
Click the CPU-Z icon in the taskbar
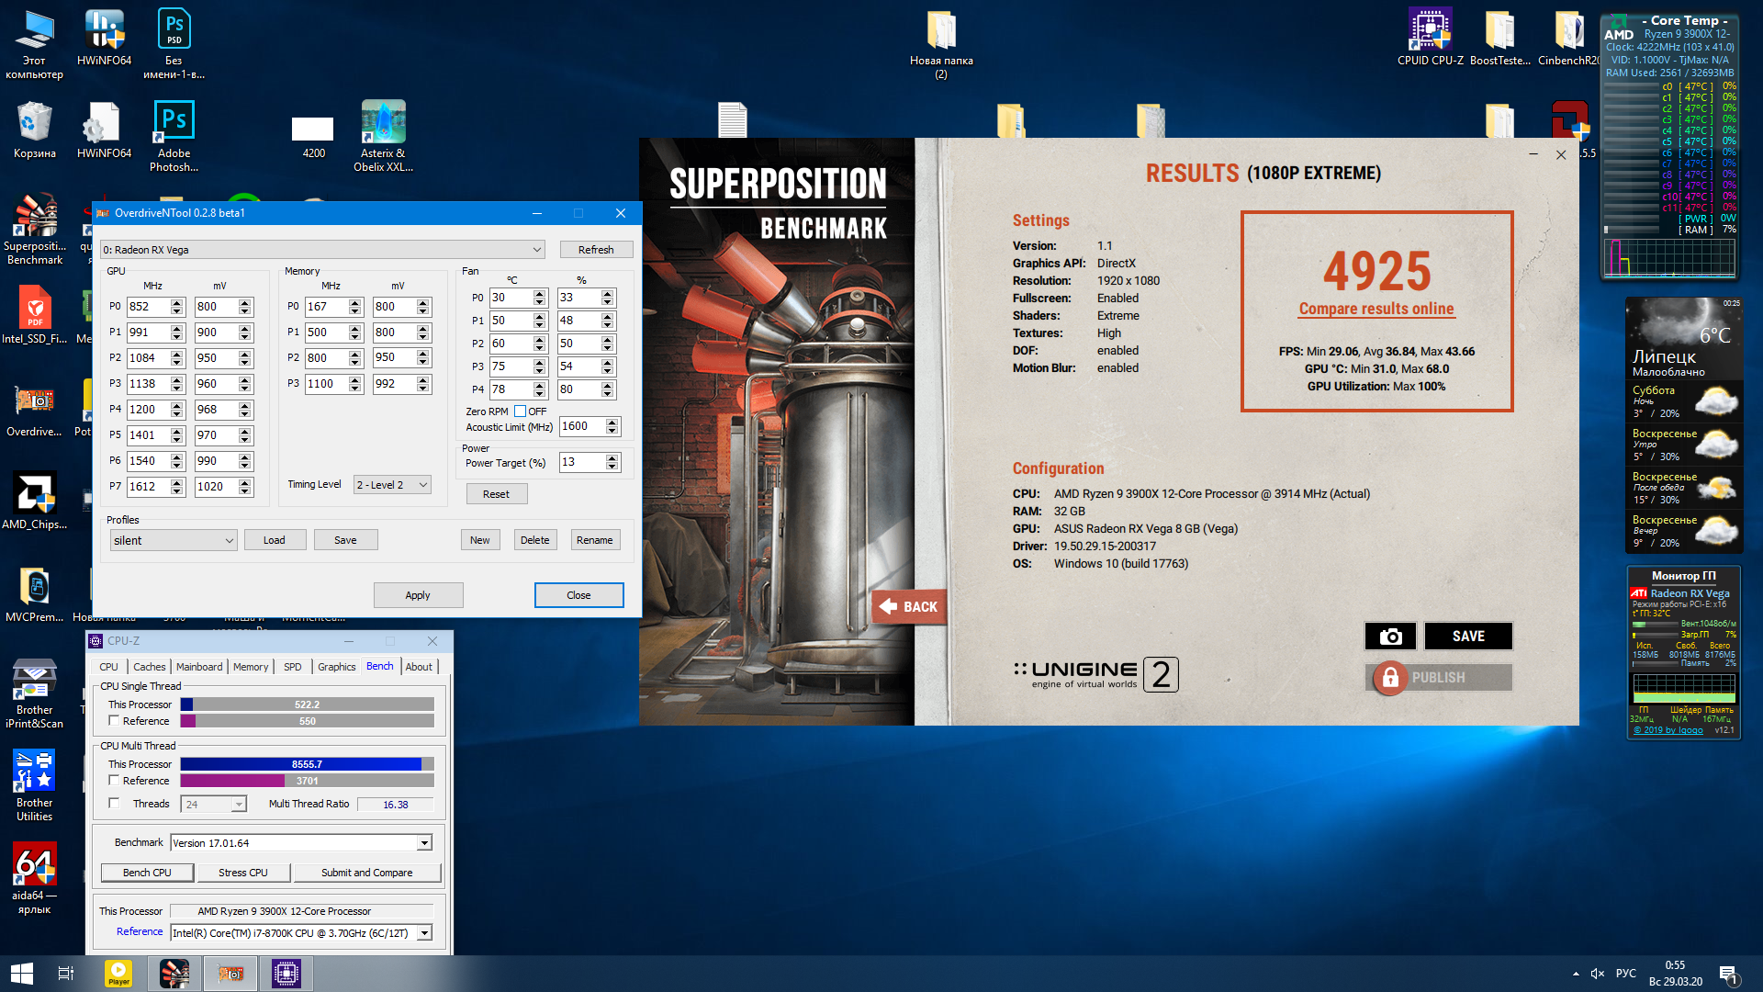point(286,973)
